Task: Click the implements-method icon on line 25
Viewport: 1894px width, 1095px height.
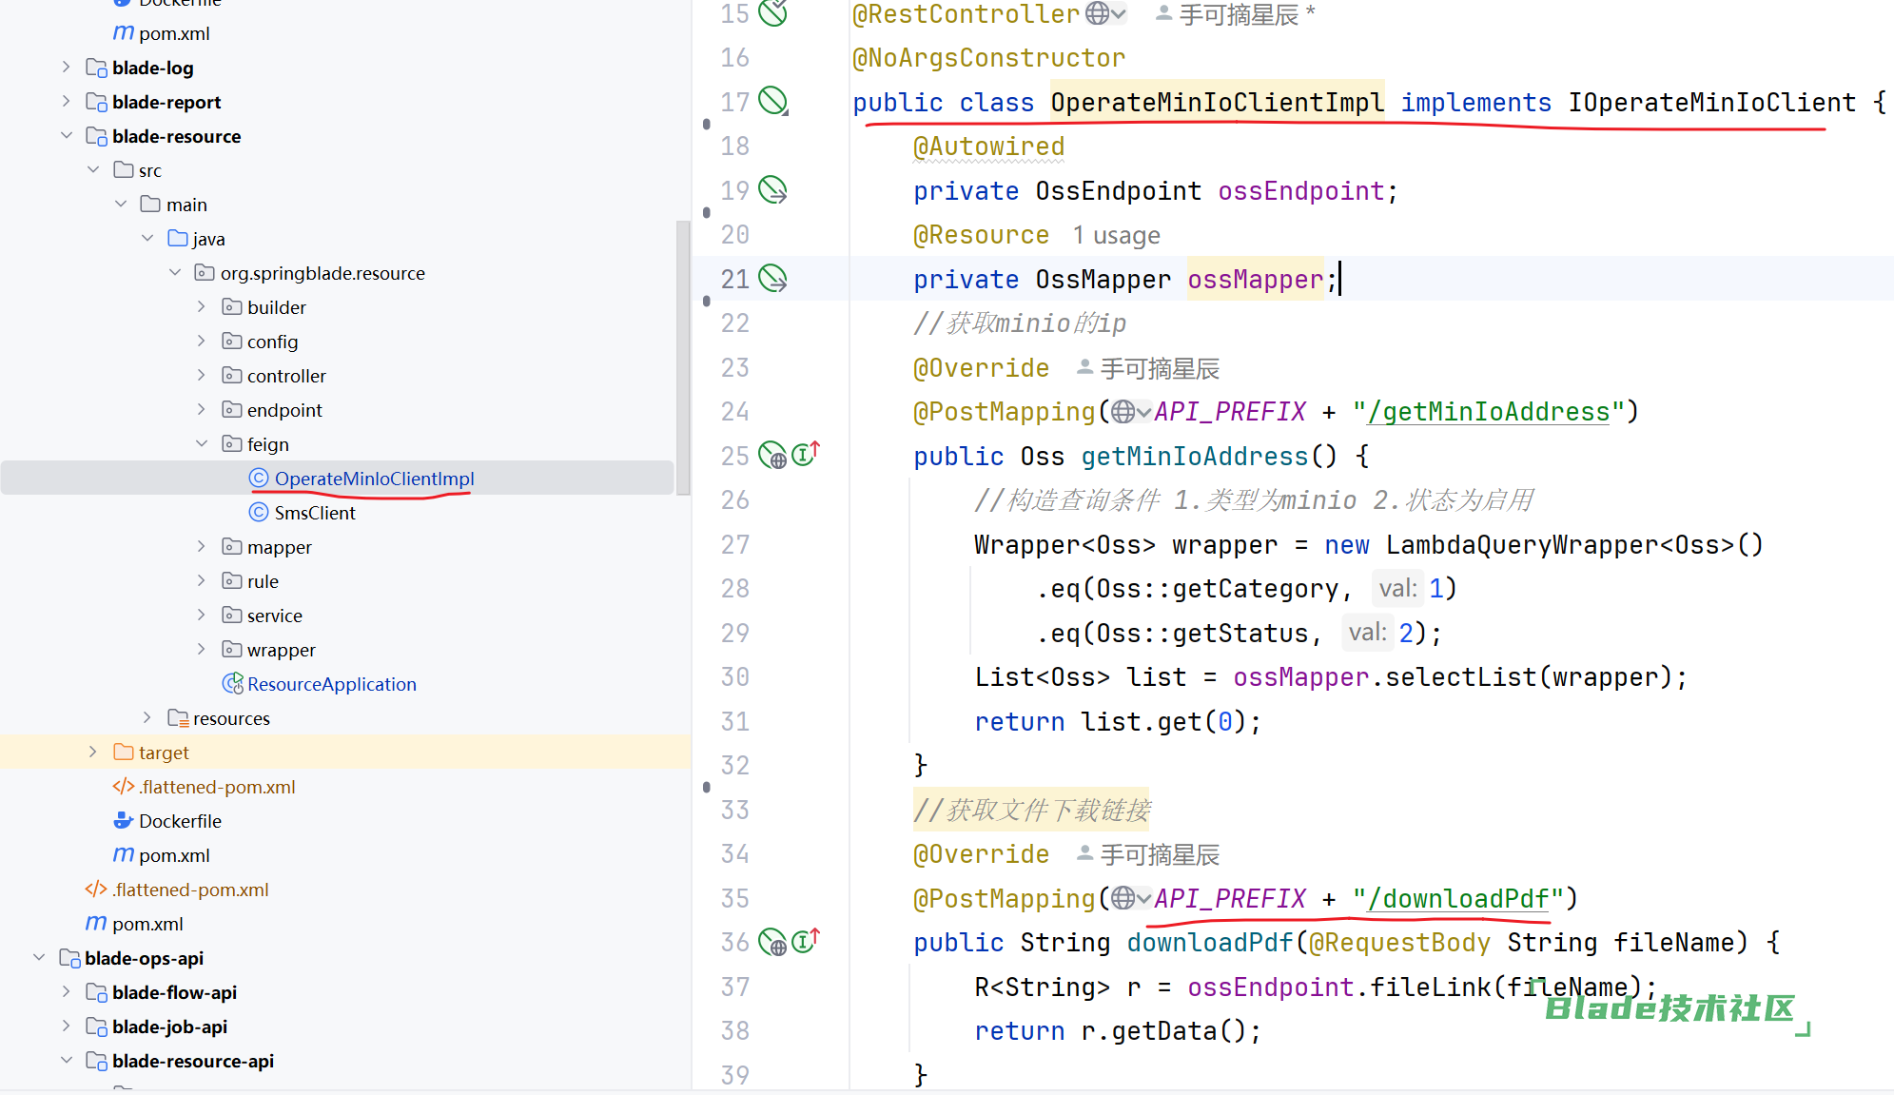Action: click(805, 454)
